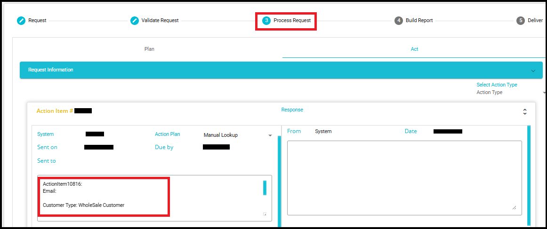Click the step 3 circle icon
Viewport: 547px width, 229px height.
[x=266, y=21]
